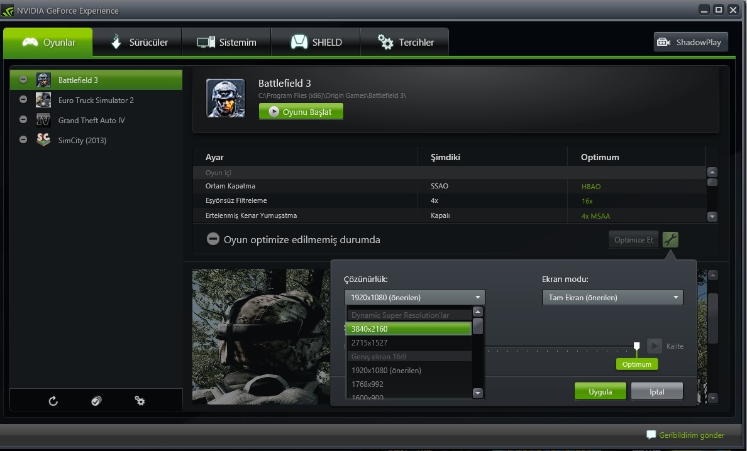
Task: Click the Şimdiki column header
Action: [445, 157]
